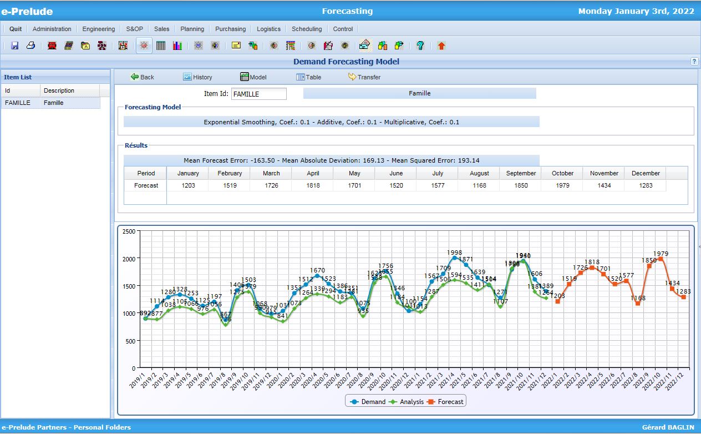Screen dimensions: 701x434
Task: Toggle the Forecast series in the chart legend
Action: 450,401
